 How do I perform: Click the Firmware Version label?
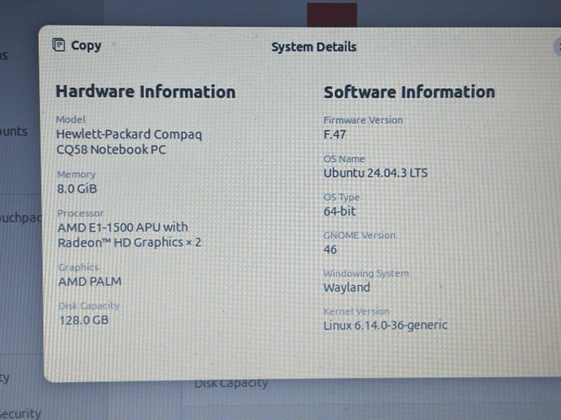point(363,120)
